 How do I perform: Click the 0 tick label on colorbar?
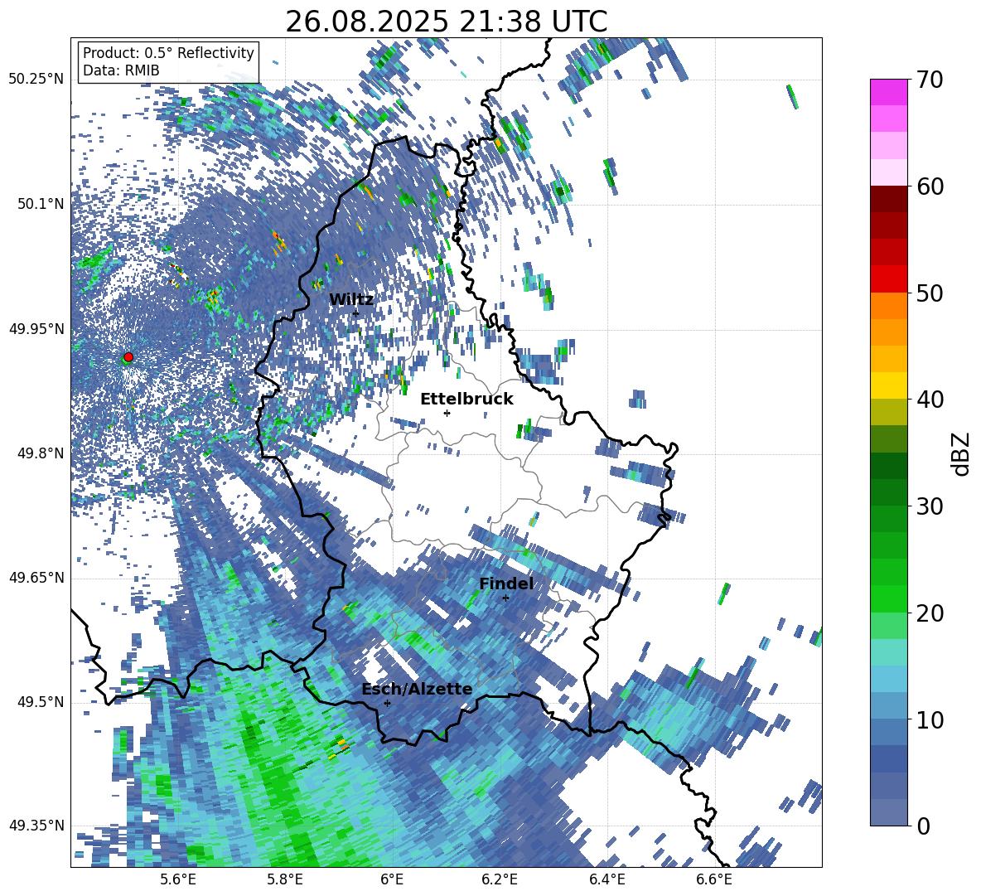[923, 826]
